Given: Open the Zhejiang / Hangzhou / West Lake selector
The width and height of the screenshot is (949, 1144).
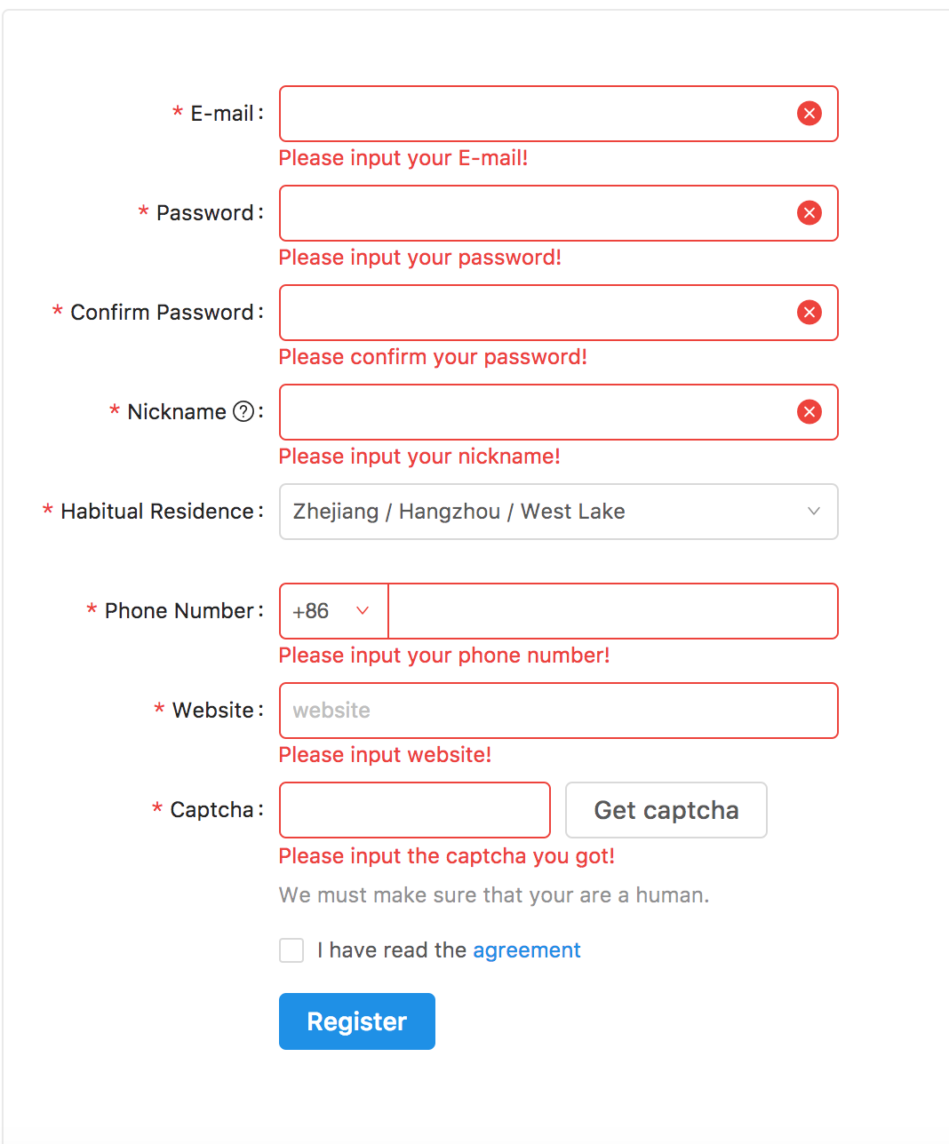Looking at the screenshot, I should point(559,512).
